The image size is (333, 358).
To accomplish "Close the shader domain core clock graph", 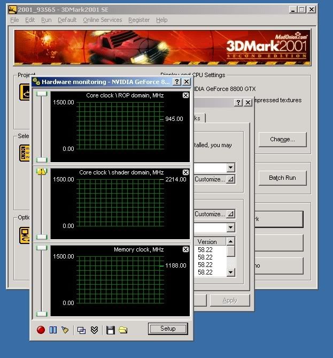I will click(185, 172).
